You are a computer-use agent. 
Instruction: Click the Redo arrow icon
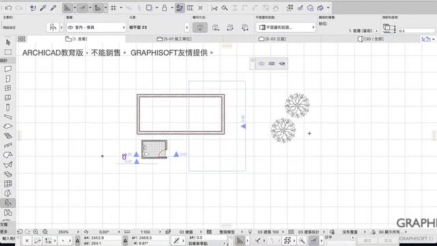(x=18, y=8)
